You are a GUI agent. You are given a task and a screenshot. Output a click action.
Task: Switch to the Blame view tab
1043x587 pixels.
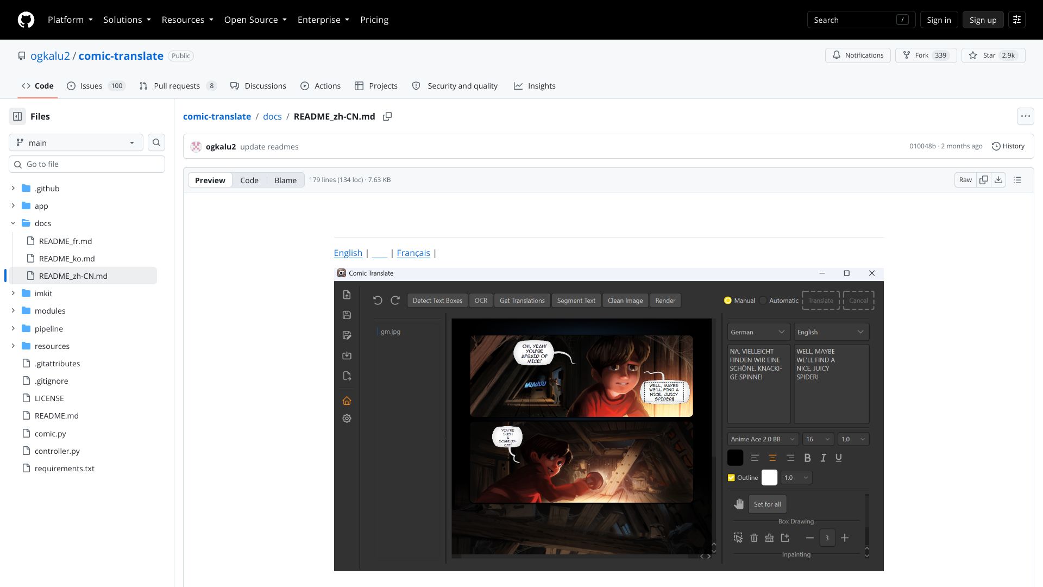[x=285, y=180]
